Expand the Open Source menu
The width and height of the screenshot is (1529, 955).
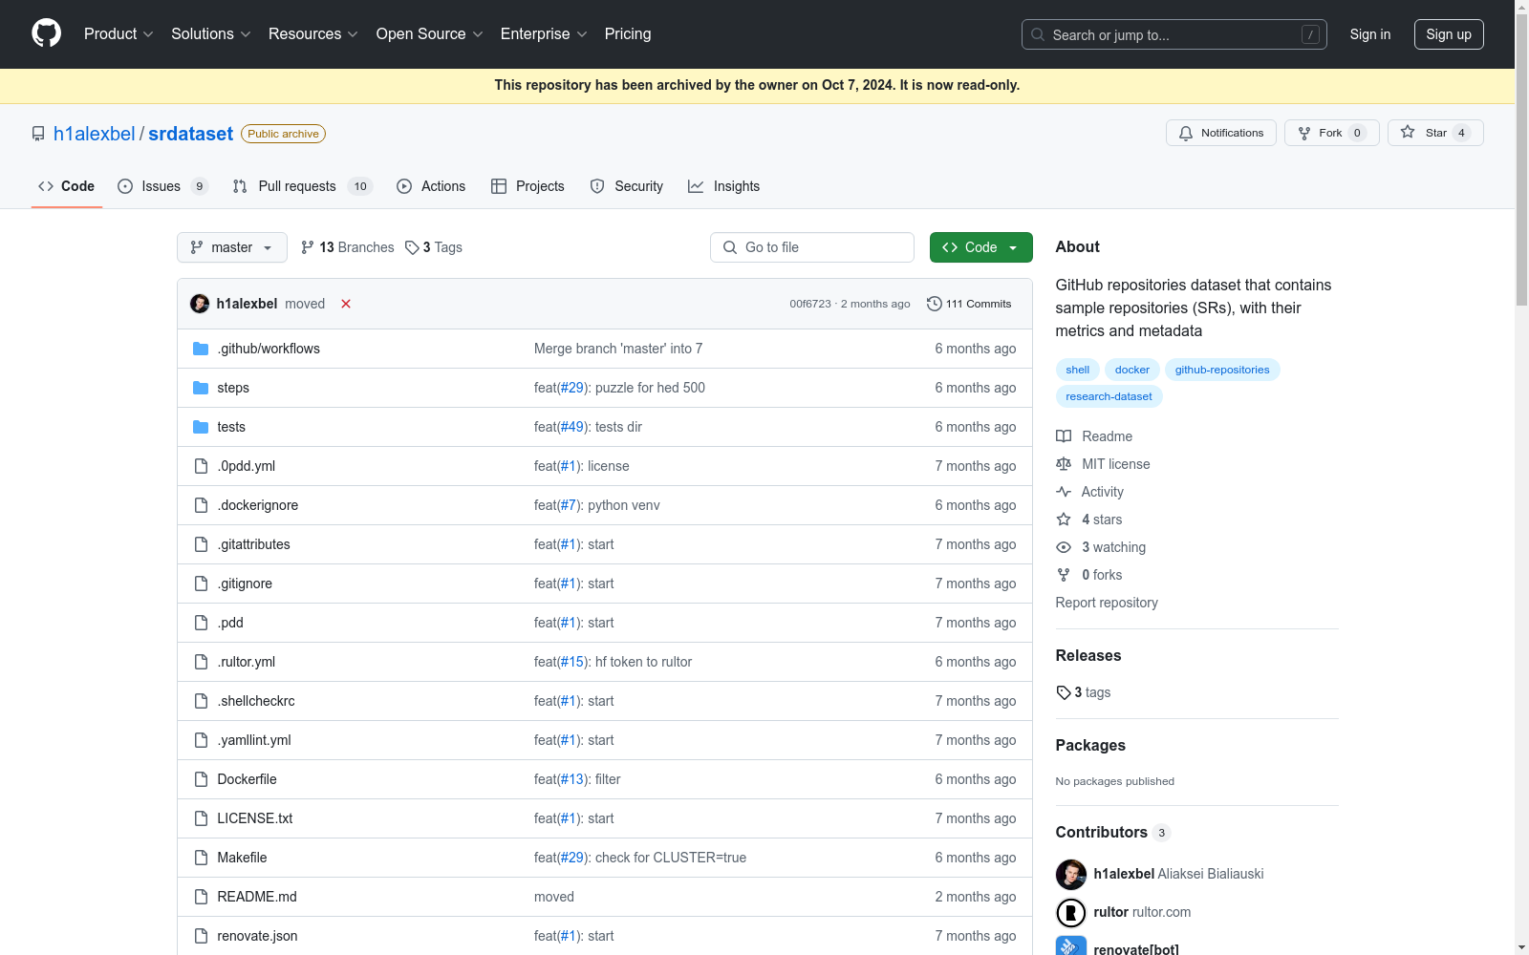pyautogui.click(x=430, y=34)
